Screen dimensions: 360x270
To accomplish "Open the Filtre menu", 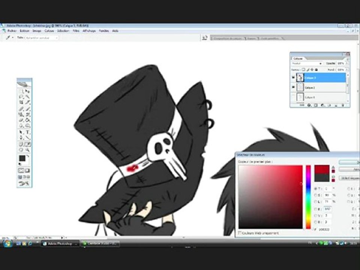I will [76, 31].
